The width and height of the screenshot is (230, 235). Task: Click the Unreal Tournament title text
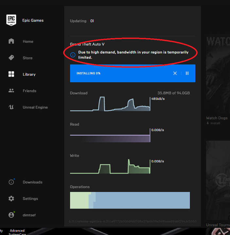point(218,225)
